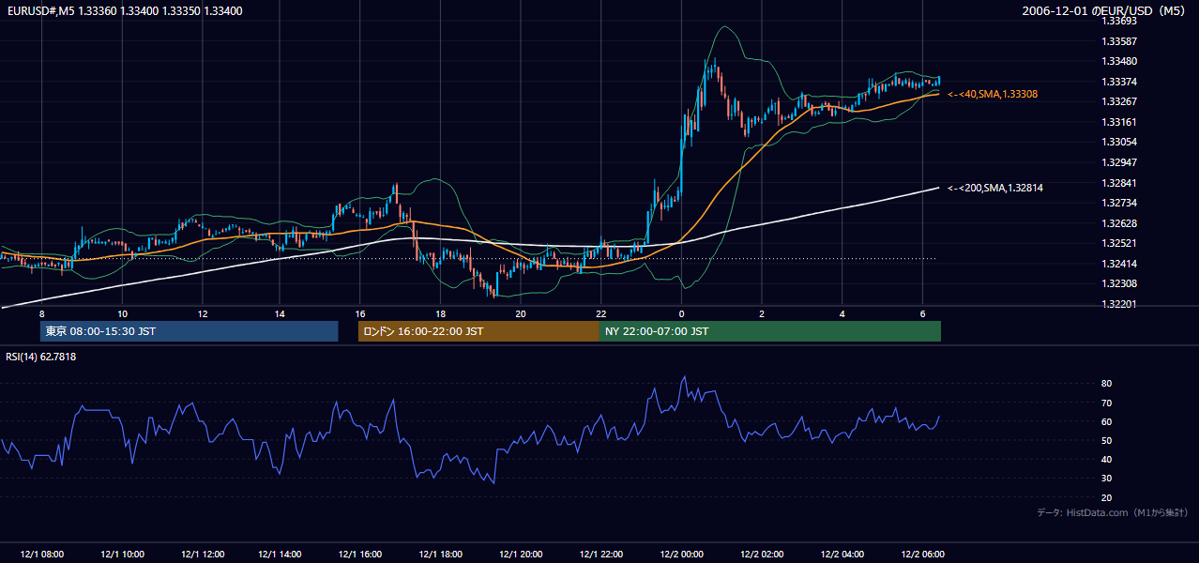Click price axis value 1.32628

(x=1118, y=223)
